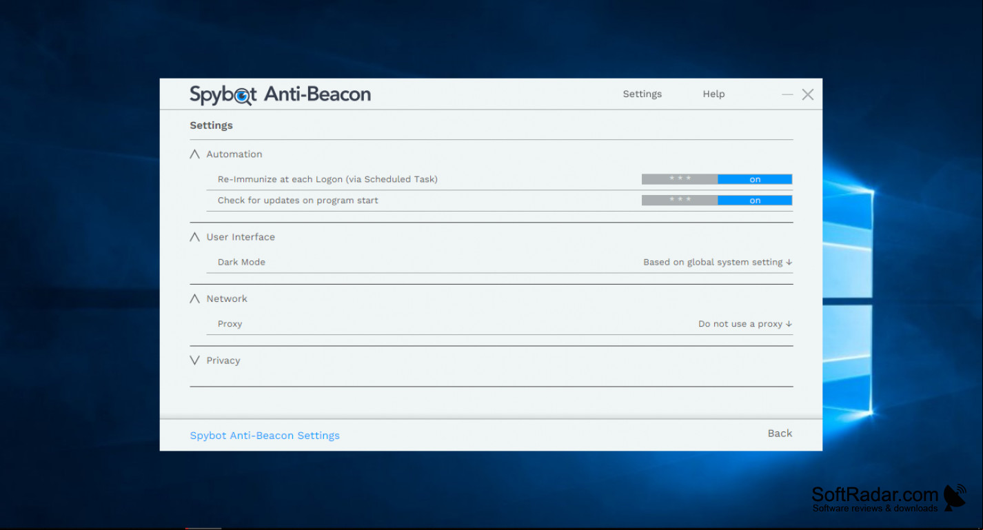Collapse the Automation section chevron
The height and width of the screenshot is (530, 983).
(x=195, y=154)
